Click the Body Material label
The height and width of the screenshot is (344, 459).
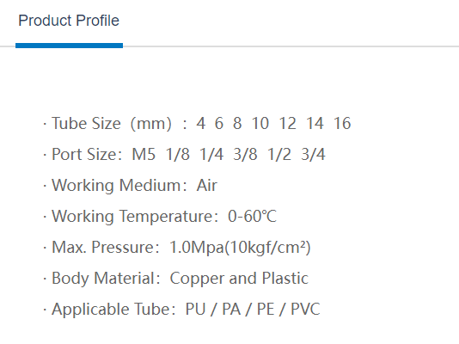[106, 279]
